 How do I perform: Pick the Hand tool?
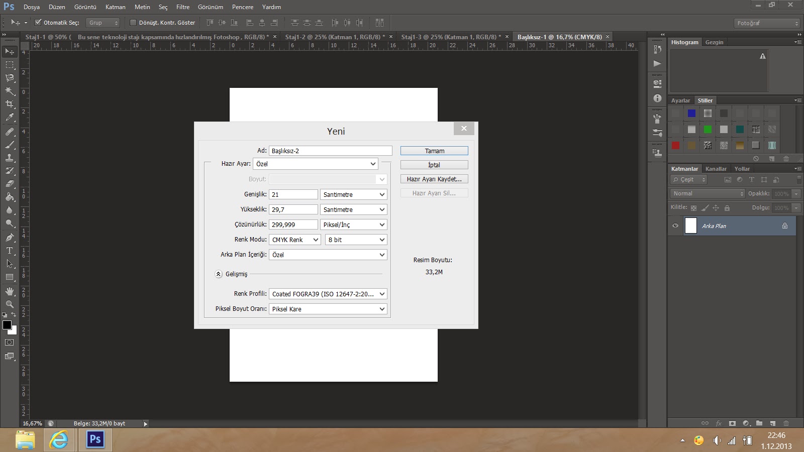(x=10, y=291)
